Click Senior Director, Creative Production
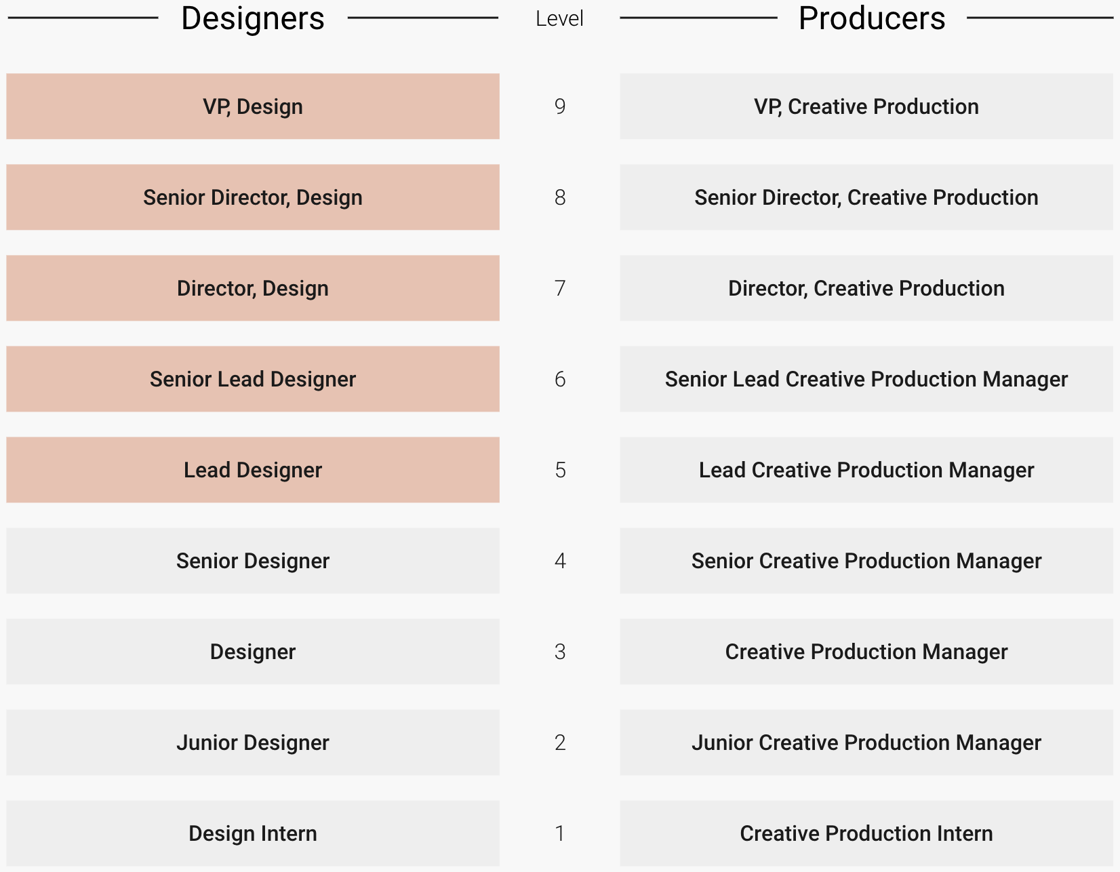Screen dimensions: 1120x872 (866, 197)
